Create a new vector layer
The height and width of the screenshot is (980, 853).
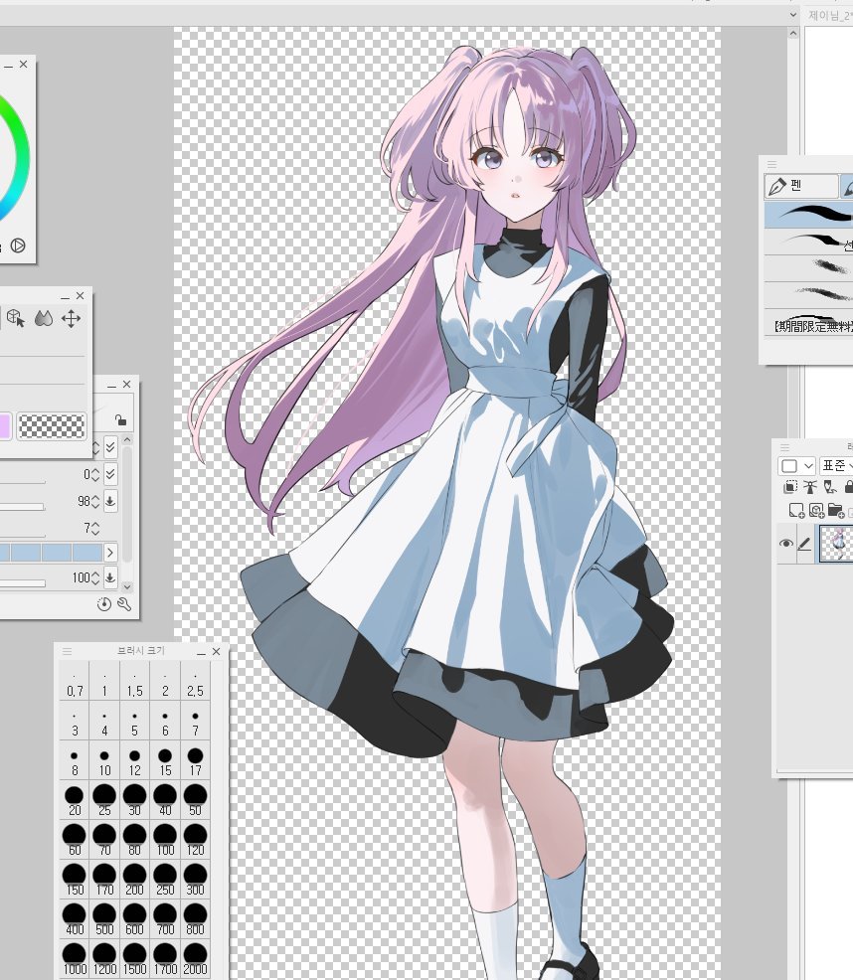816,511
